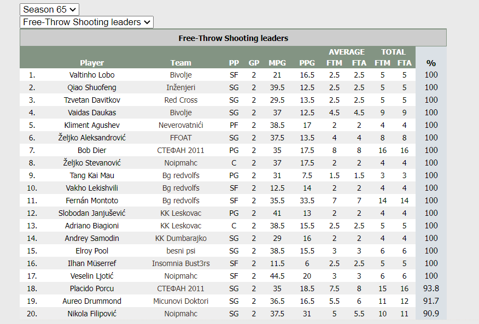View Elroy Pool's profile
The width and height of the screenshot is (479, 324).
pyautogui.click(x=92, y=251)
